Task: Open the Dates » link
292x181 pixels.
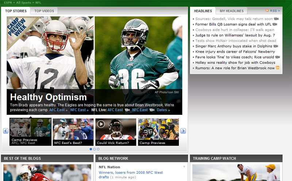Action: tap(163, 110)
